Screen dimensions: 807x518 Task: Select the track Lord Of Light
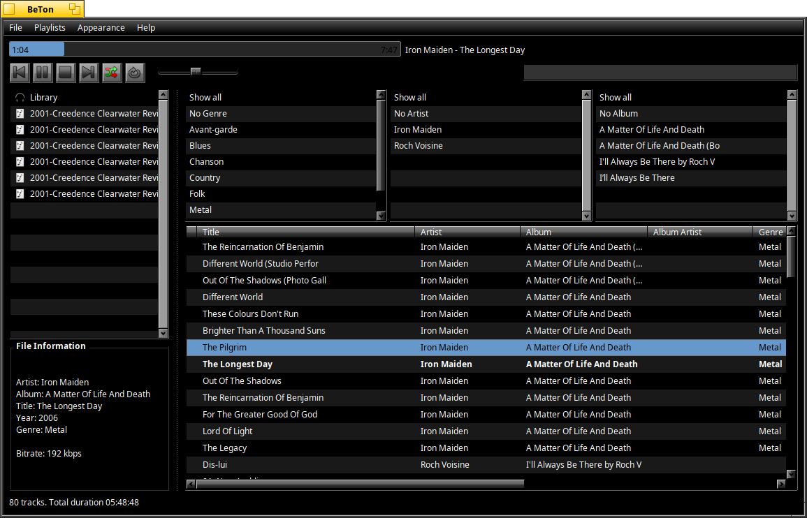pyautogui.click(x=228, y=431)
